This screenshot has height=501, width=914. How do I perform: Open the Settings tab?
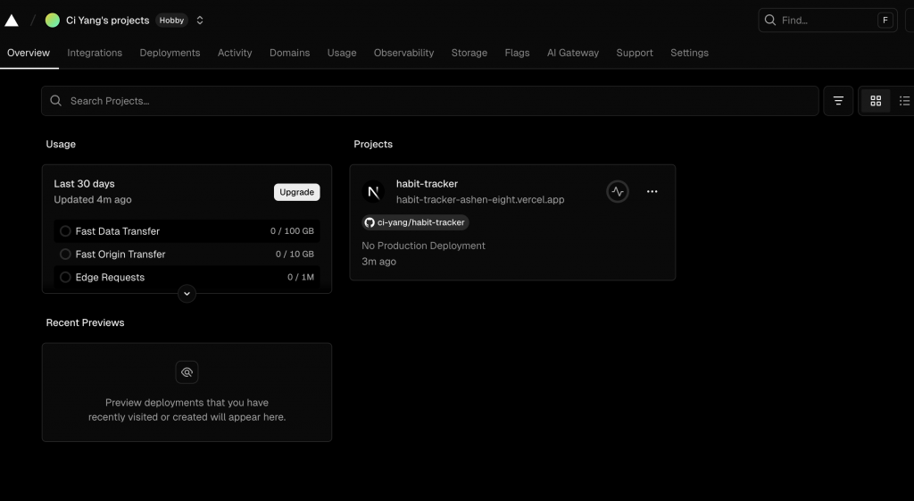pos(690,53)
